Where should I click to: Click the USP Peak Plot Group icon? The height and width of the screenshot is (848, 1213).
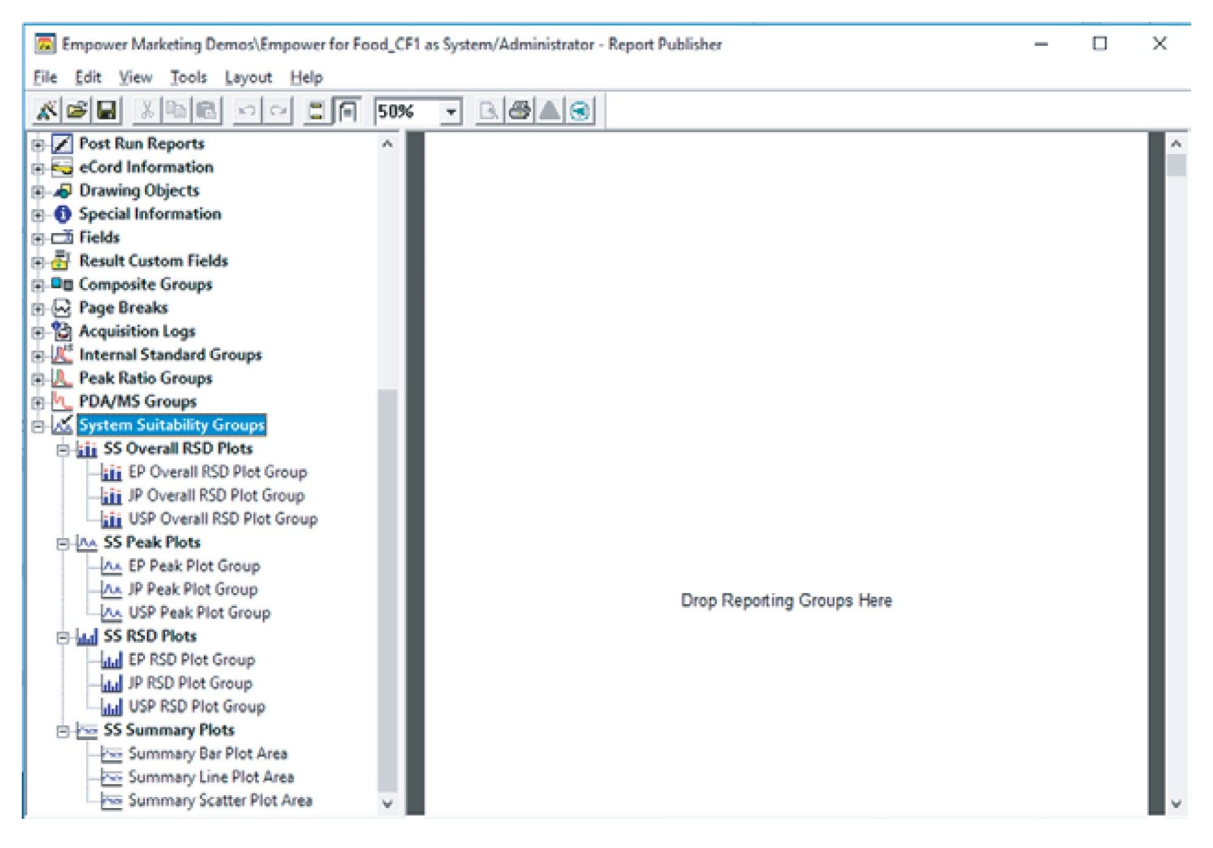tap(112, 613)
